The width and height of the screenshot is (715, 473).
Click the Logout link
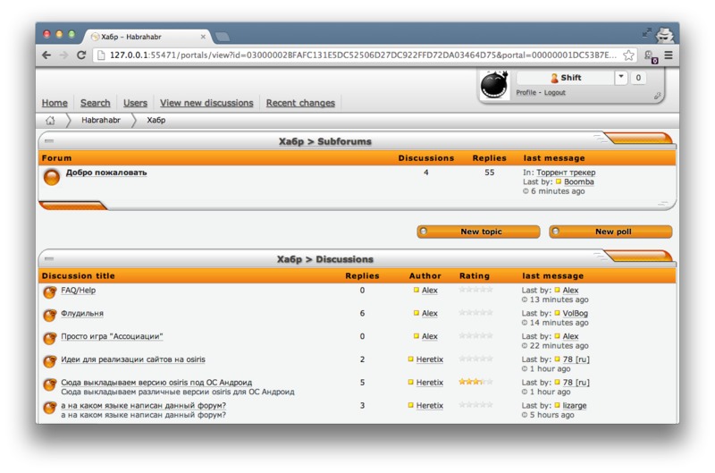[554, 93]
